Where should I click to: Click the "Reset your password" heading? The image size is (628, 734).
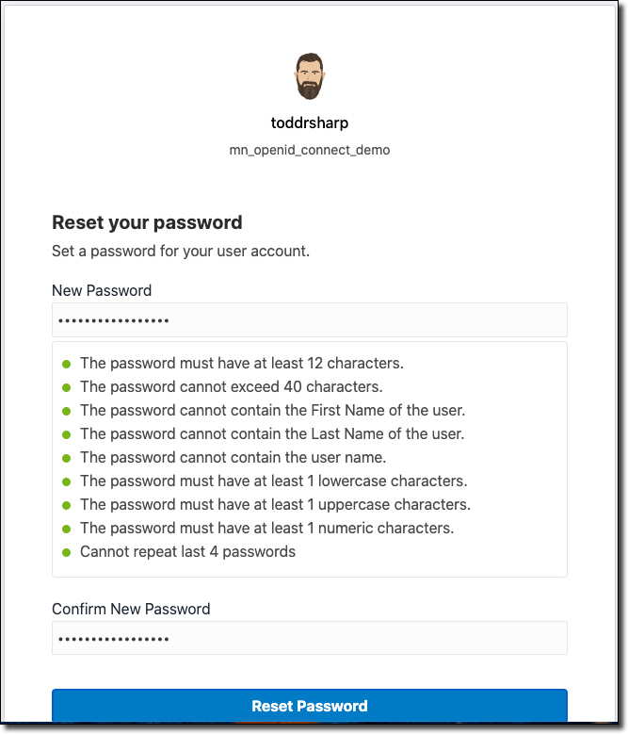coord(147,223)
